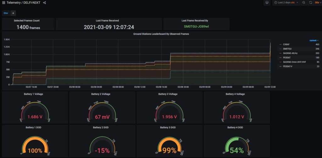Screen dimensions: 322x158
Task: Open Ground Stations Leaderboard panel title menu
Action: [161, 34]
